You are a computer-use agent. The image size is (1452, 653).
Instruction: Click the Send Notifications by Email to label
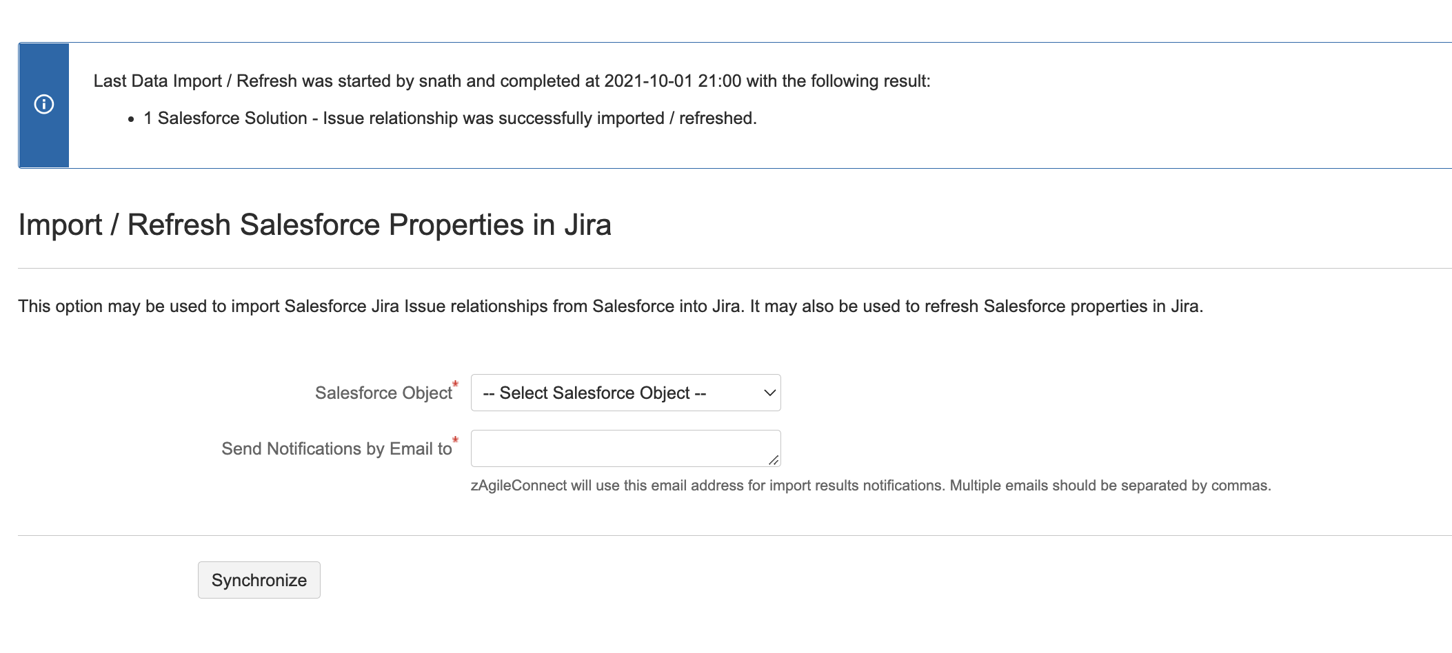[336, 449]
